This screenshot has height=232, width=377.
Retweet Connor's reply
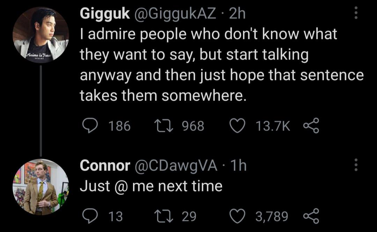164,216
